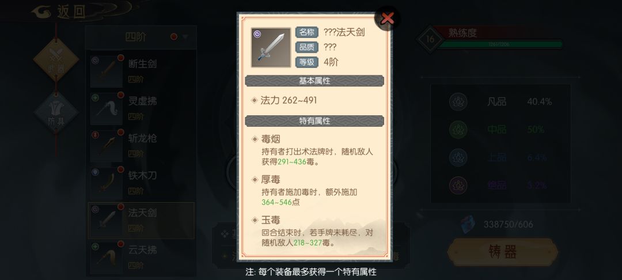This screenshot has width=622, height=280.
Task: Select the 武器 weapon category diamond
Action: click(x=56, y=60)
